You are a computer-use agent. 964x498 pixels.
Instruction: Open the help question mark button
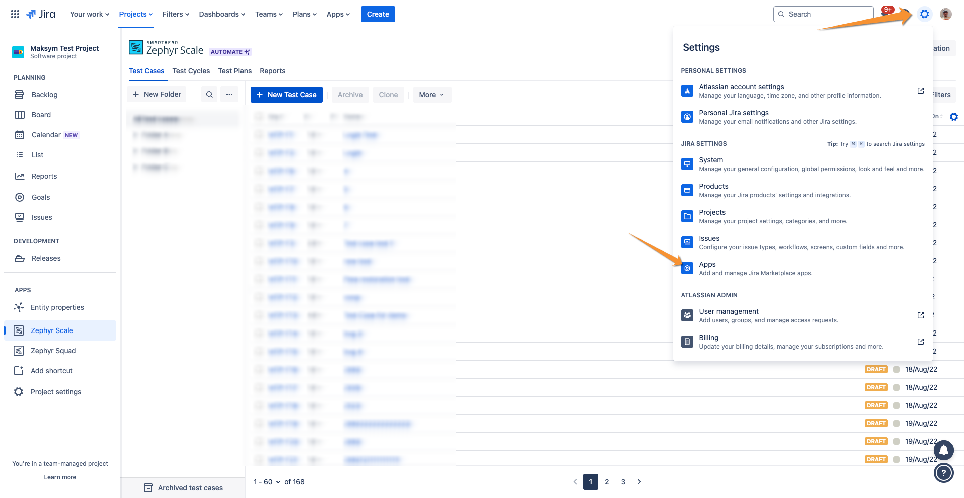pos(944,473)
